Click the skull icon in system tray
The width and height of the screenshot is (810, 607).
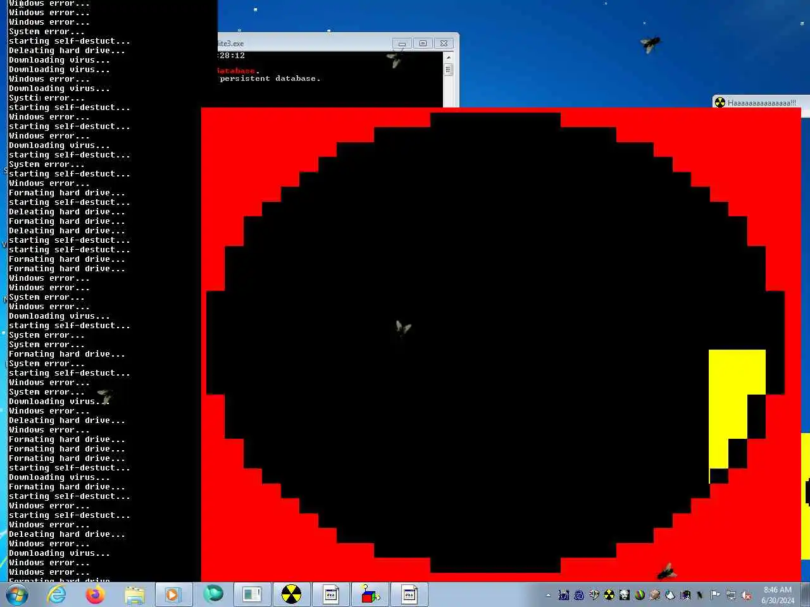pyautogui.click(x=594, y=595)
